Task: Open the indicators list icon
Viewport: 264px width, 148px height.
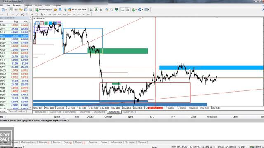Action: click(133, 9)
